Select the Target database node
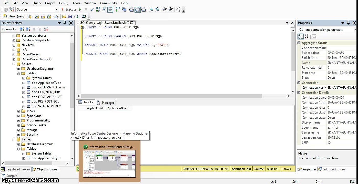Image resolution: width=358 pixels, height=184 pixels. coord(26,139)
